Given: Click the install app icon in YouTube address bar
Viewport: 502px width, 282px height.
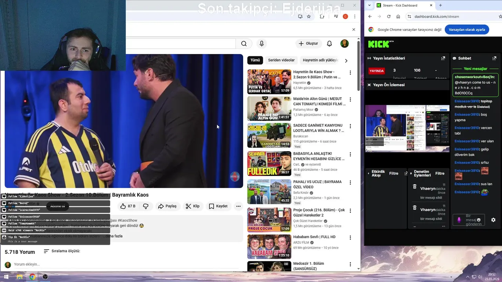Looking at the screenshot, I should tap(300, 16).
